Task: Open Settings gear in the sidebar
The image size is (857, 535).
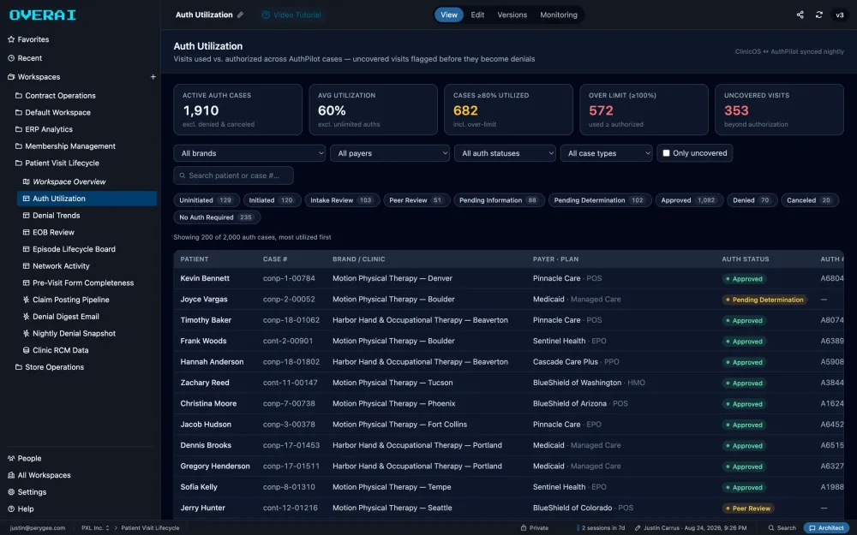Action: [x=11, y=492]
